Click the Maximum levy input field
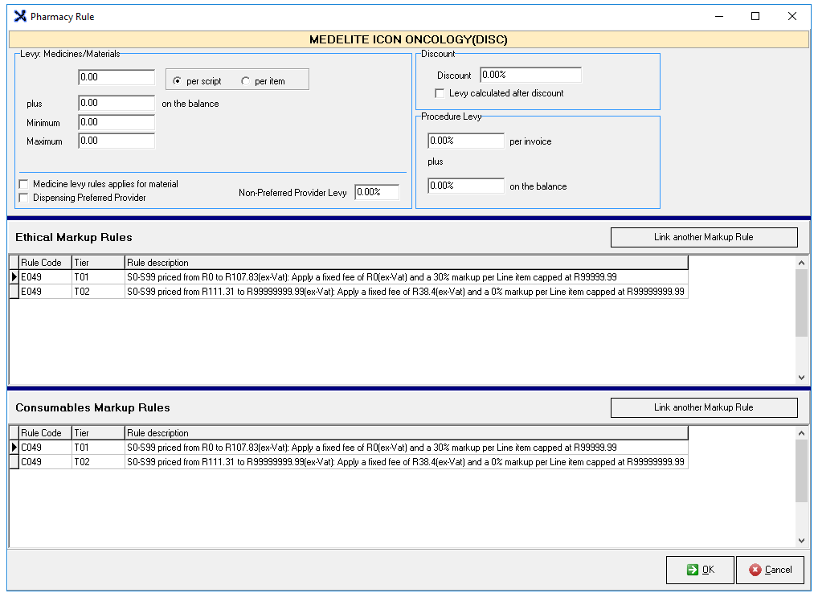814x593 pixels. coord(116,141)
